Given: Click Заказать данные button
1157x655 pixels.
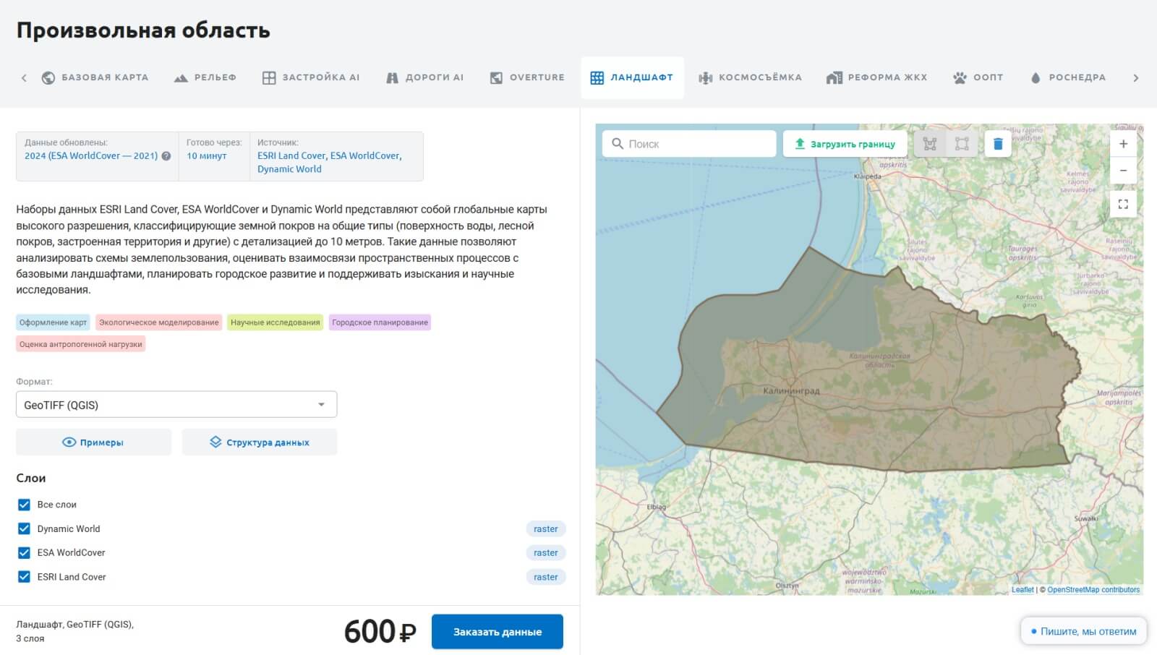Looking at the screenshot, I should (498, 632).
